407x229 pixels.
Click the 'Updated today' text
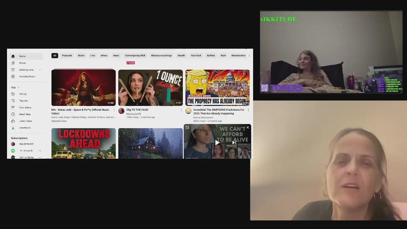tap(59, 121)
